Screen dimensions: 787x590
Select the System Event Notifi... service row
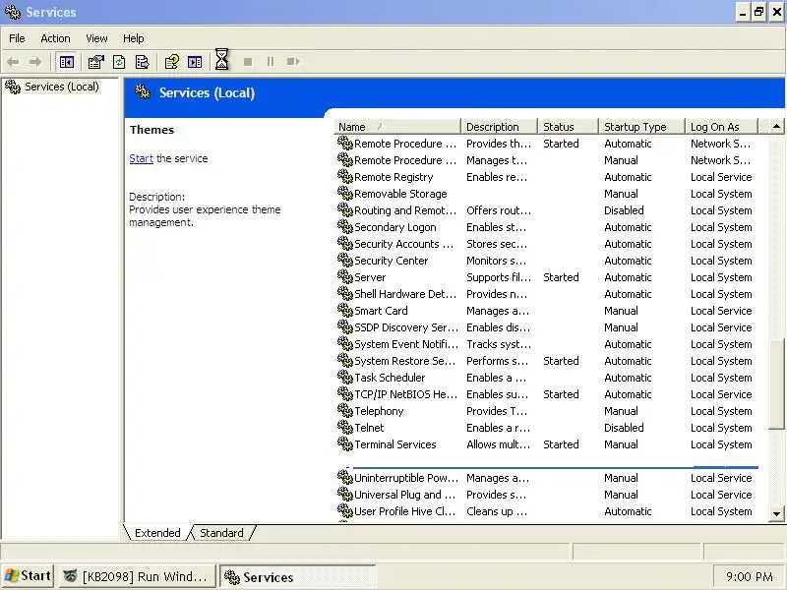pos(547,344)
